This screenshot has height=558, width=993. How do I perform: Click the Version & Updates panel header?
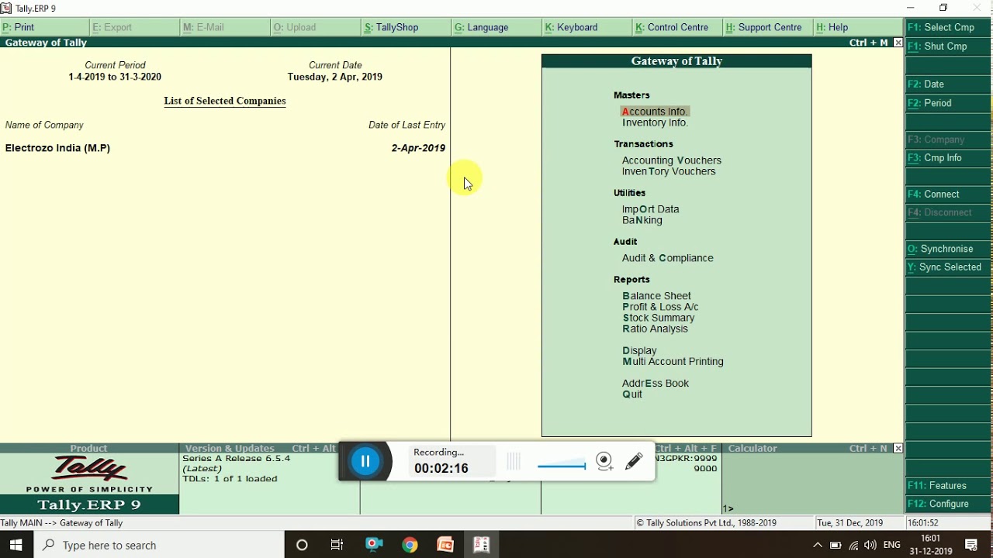(x=230, y=448)
